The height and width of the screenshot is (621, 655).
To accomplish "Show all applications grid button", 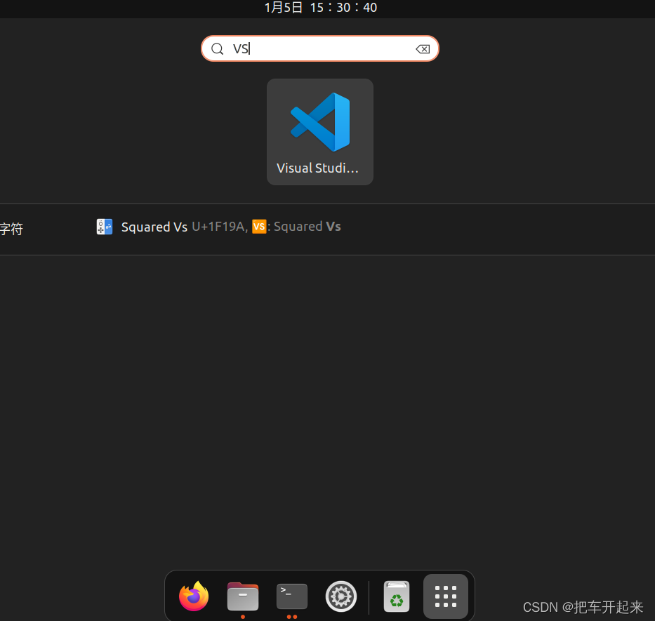I will coord(446,596).
